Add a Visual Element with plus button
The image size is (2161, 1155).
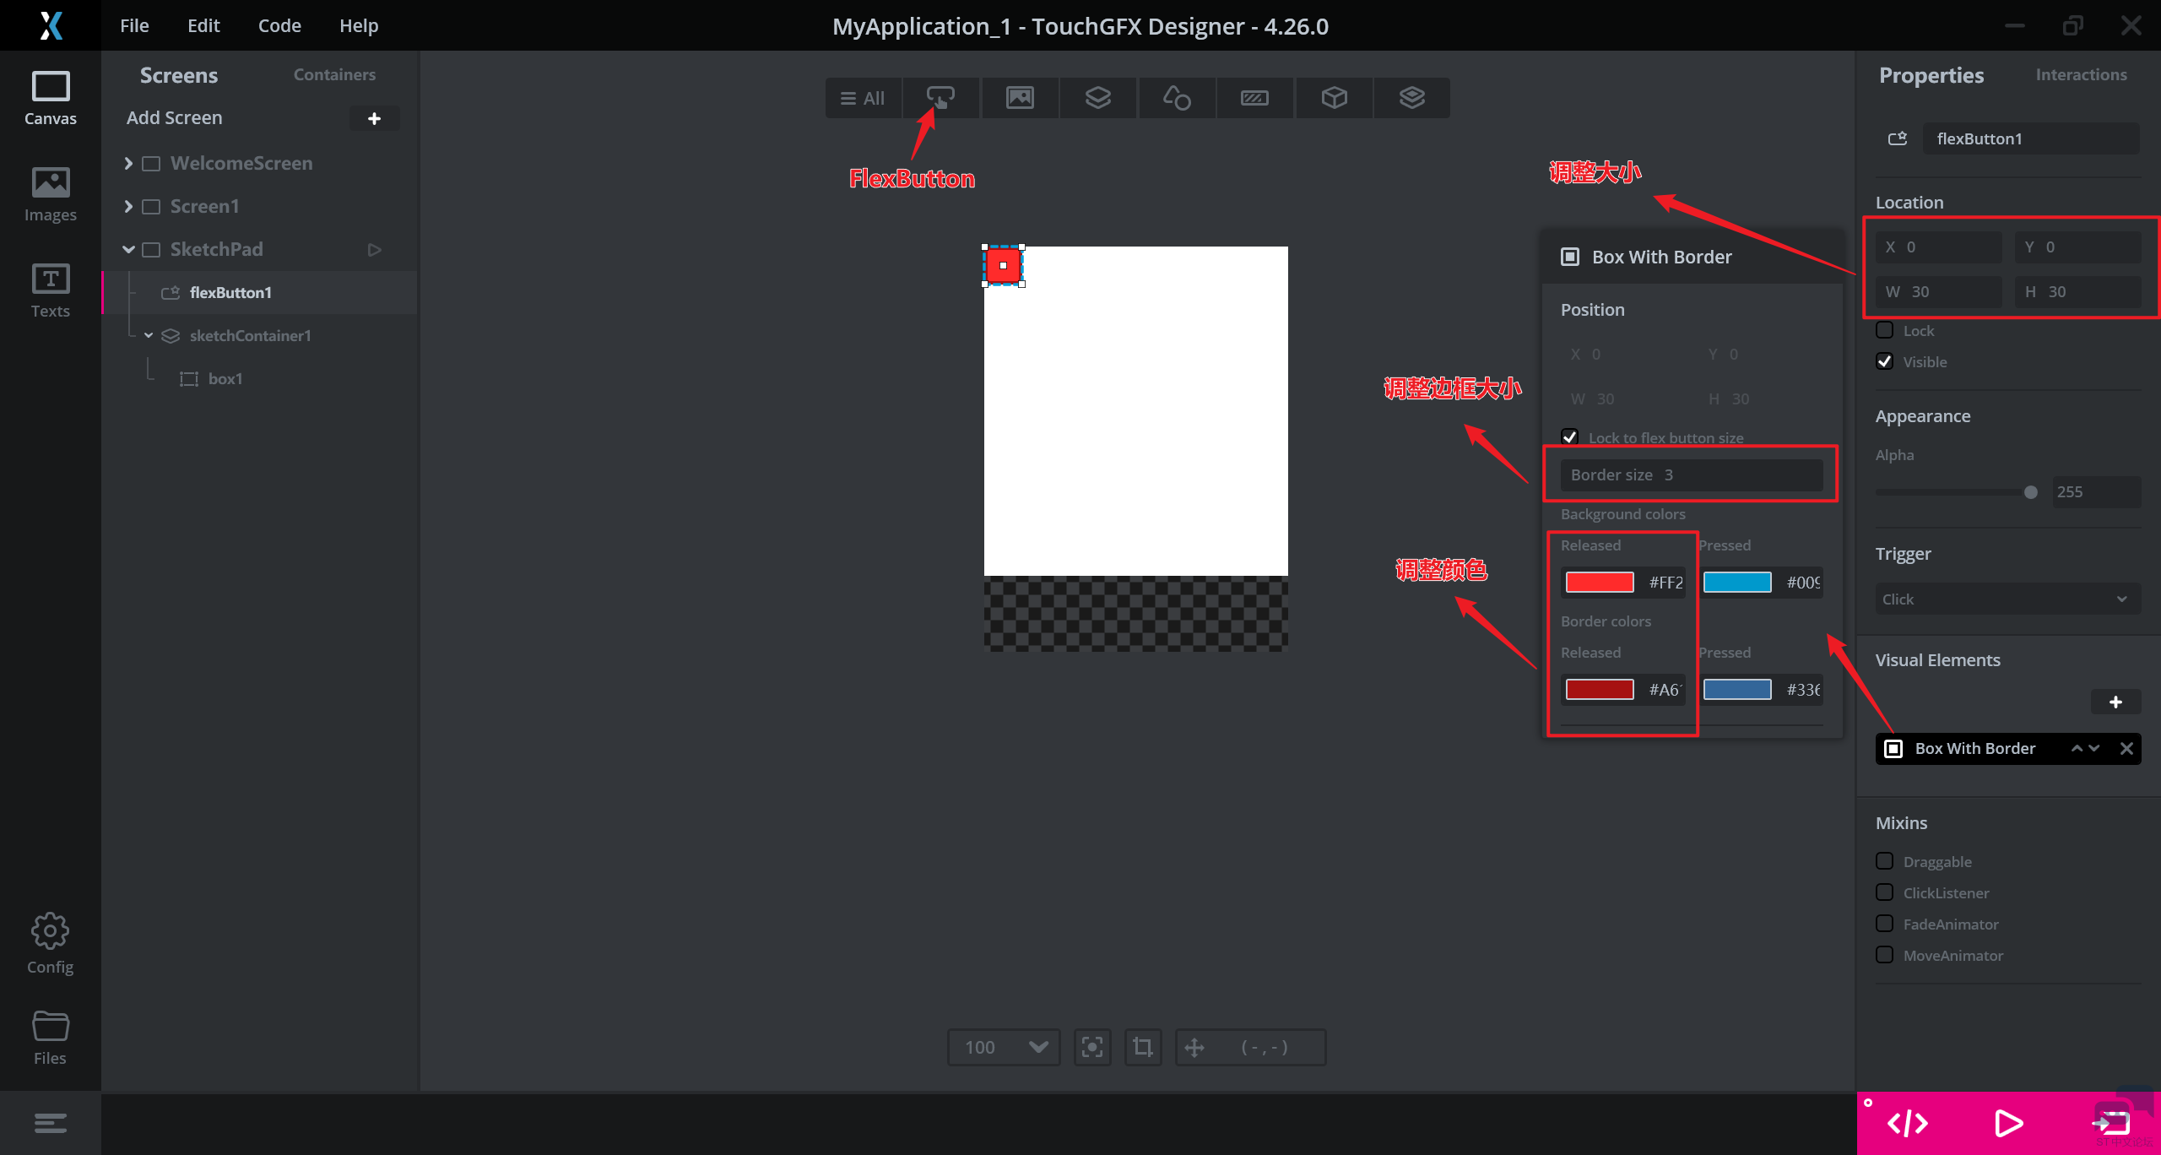tap(2115, 702)
